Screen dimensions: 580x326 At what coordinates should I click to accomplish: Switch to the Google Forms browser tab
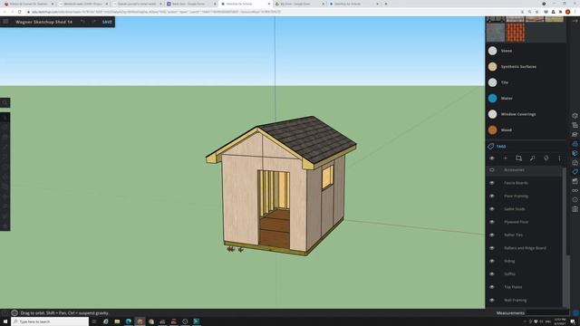[190, 4]
